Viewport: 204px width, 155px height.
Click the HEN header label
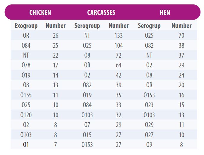pos(165,12)
